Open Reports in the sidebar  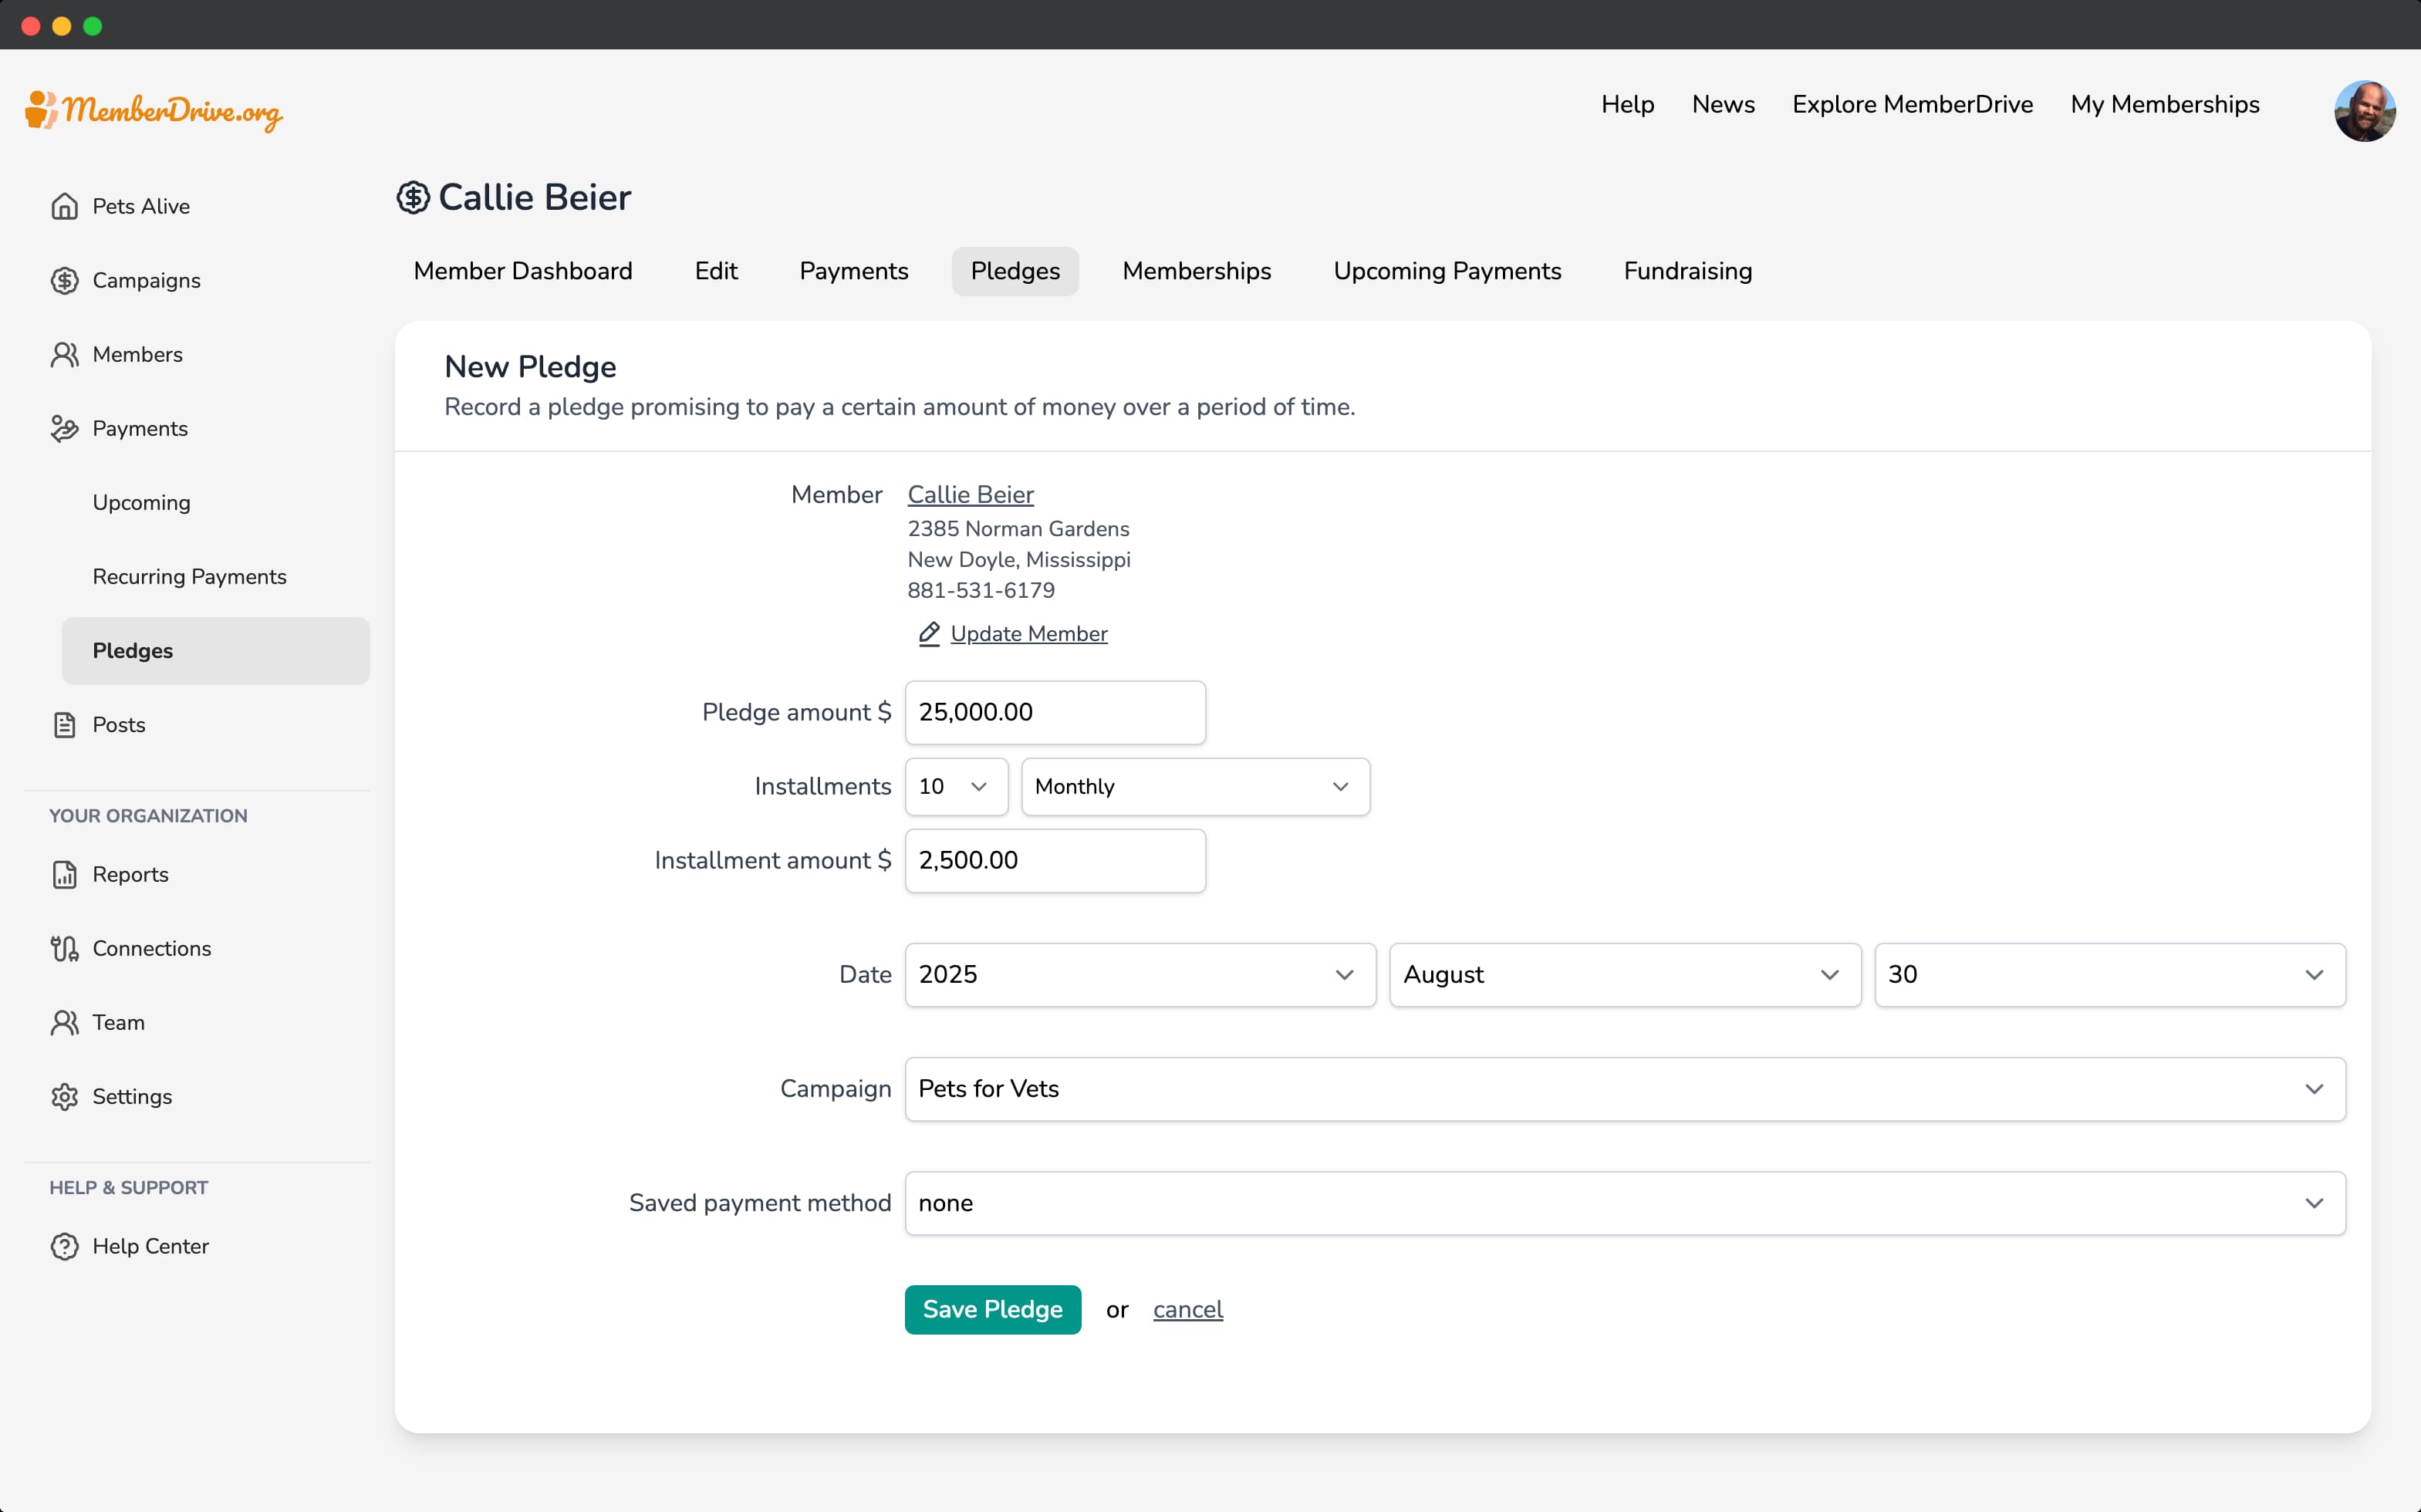(130, 874)
